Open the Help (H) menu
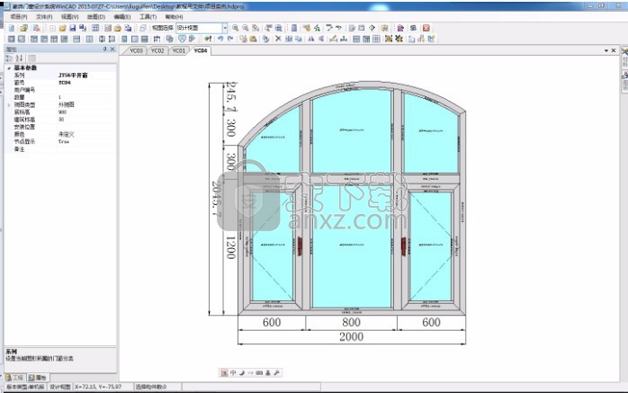The image size is (628, 393). [174, 17]
